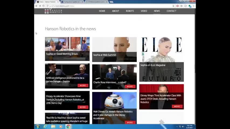This screenshot has width=230, height=129.
Task: Click MORE on Artificial intelligence game-changer card
Action: 83,85
